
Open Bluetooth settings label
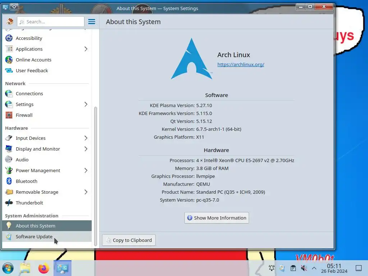click(27, 181)
